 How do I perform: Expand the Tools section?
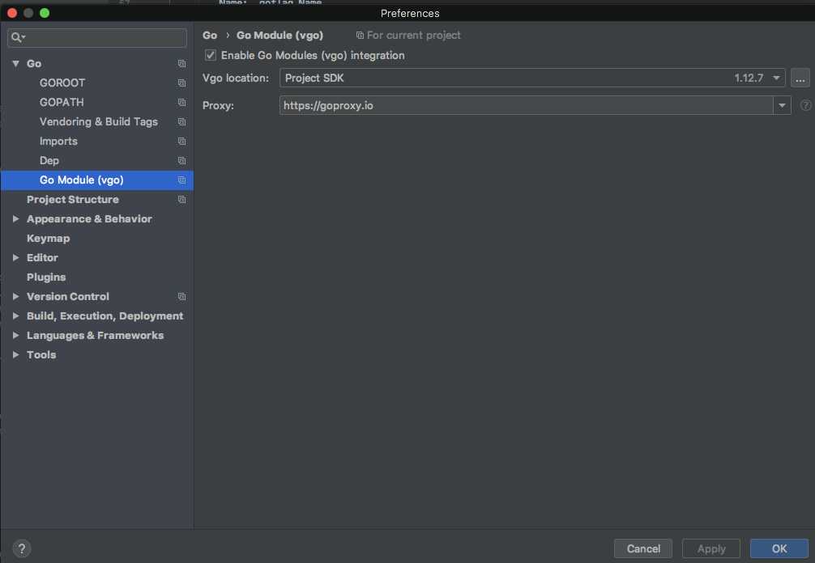coord(16,355)
